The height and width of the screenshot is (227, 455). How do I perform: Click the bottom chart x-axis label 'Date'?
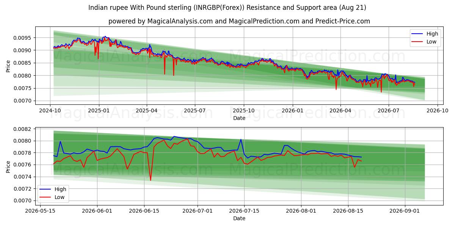[x=239, y=218]
